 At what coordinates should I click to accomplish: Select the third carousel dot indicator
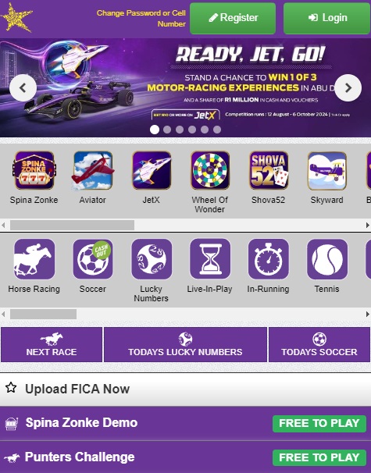tap(180, 130)
